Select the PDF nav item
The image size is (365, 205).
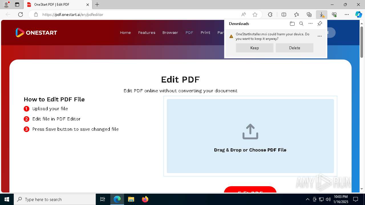click(x=189, y=32)
